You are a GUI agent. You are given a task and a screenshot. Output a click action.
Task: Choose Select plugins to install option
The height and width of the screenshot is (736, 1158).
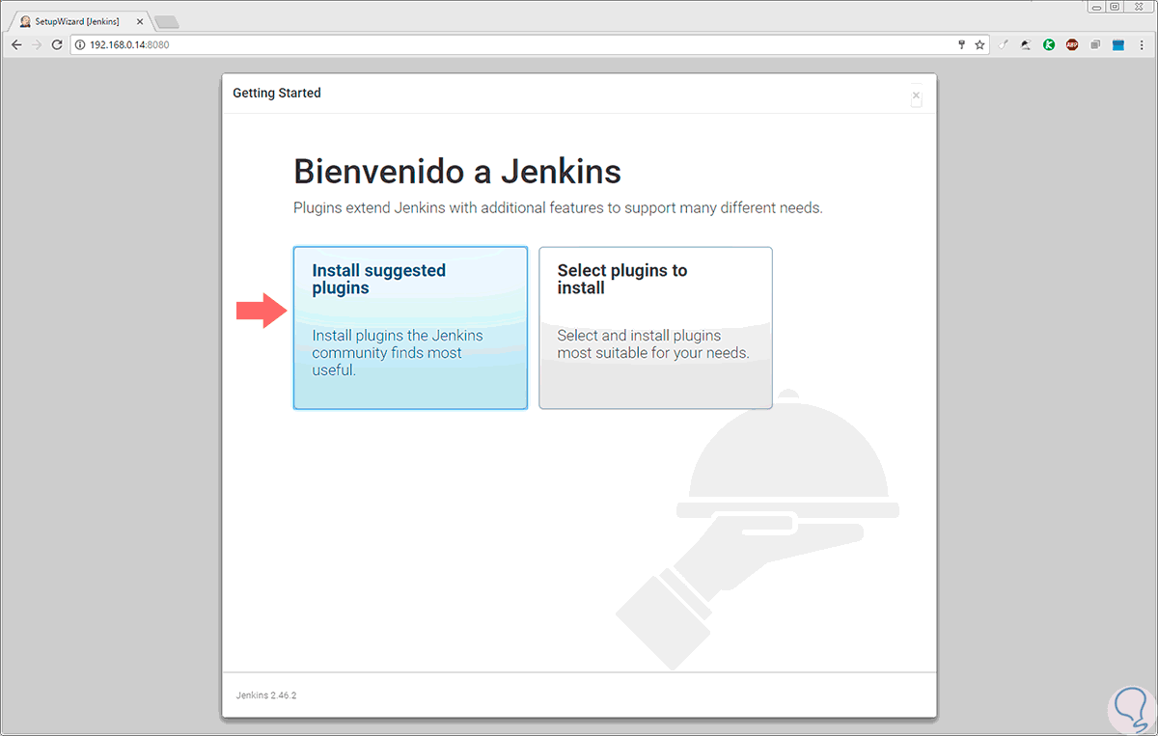655,328
